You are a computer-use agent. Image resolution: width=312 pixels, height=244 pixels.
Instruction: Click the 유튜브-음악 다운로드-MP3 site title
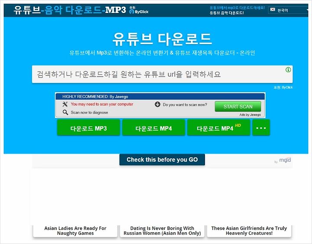coord(70,10)
